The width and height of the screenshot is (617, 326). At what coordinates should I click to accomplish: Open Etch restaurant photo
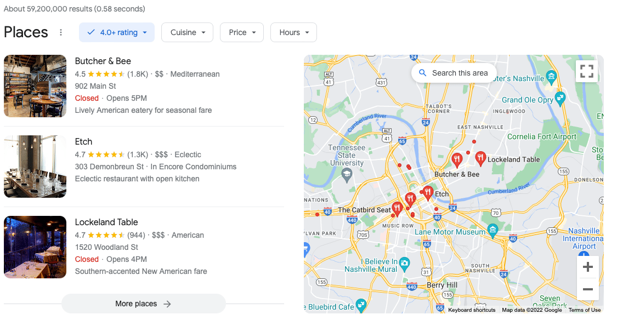[x=35, y=167]
